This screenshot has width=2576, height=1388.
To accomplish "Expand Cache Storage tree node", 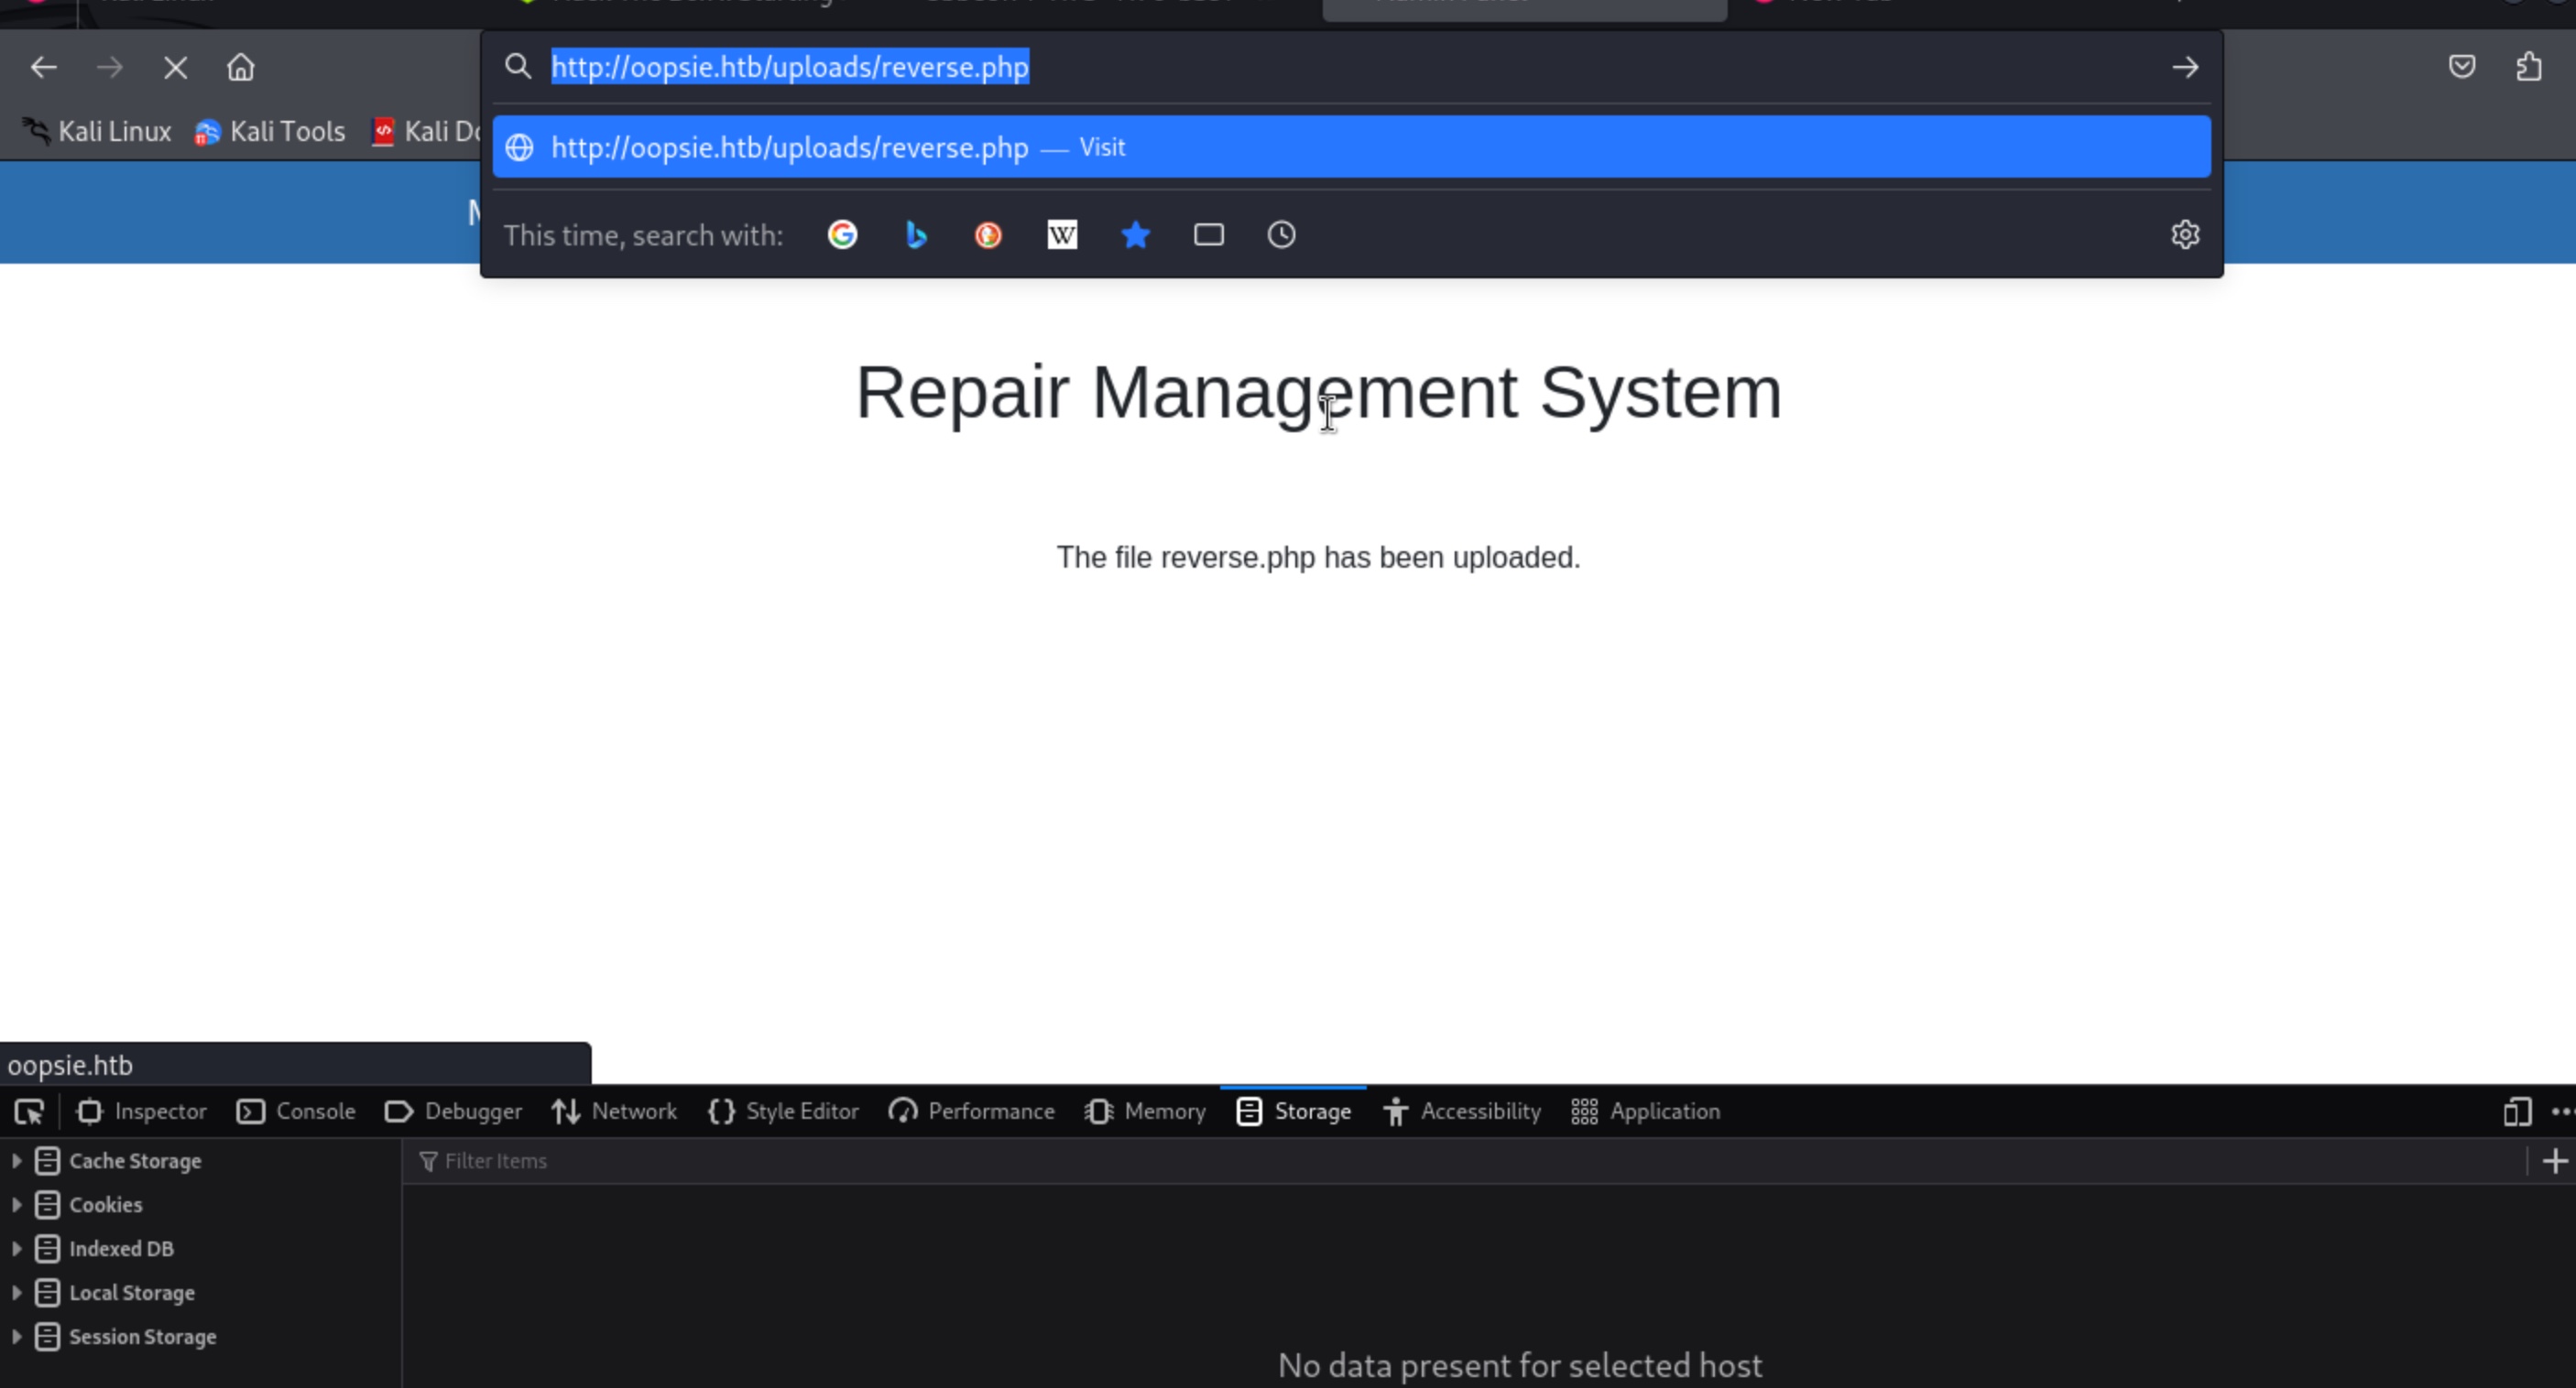I will point(16,1161).
